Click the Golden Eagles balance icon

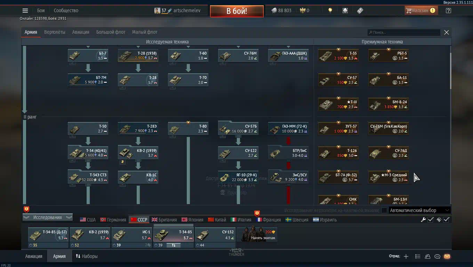(302, 10)
